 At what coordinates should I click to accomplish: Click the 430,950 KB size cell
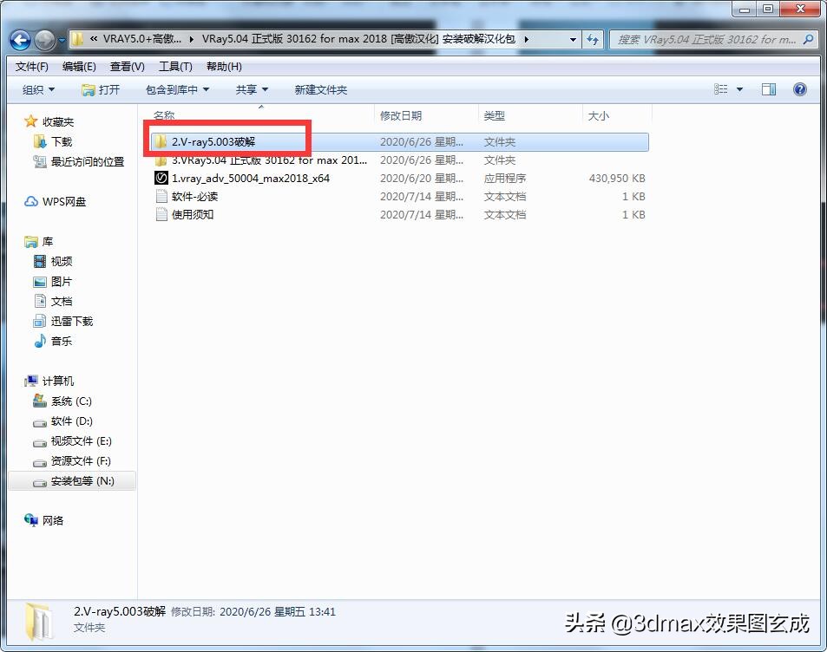[x=616, y=178]
